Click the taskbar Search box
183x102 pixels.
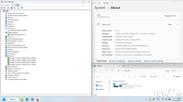coord(13,99)
